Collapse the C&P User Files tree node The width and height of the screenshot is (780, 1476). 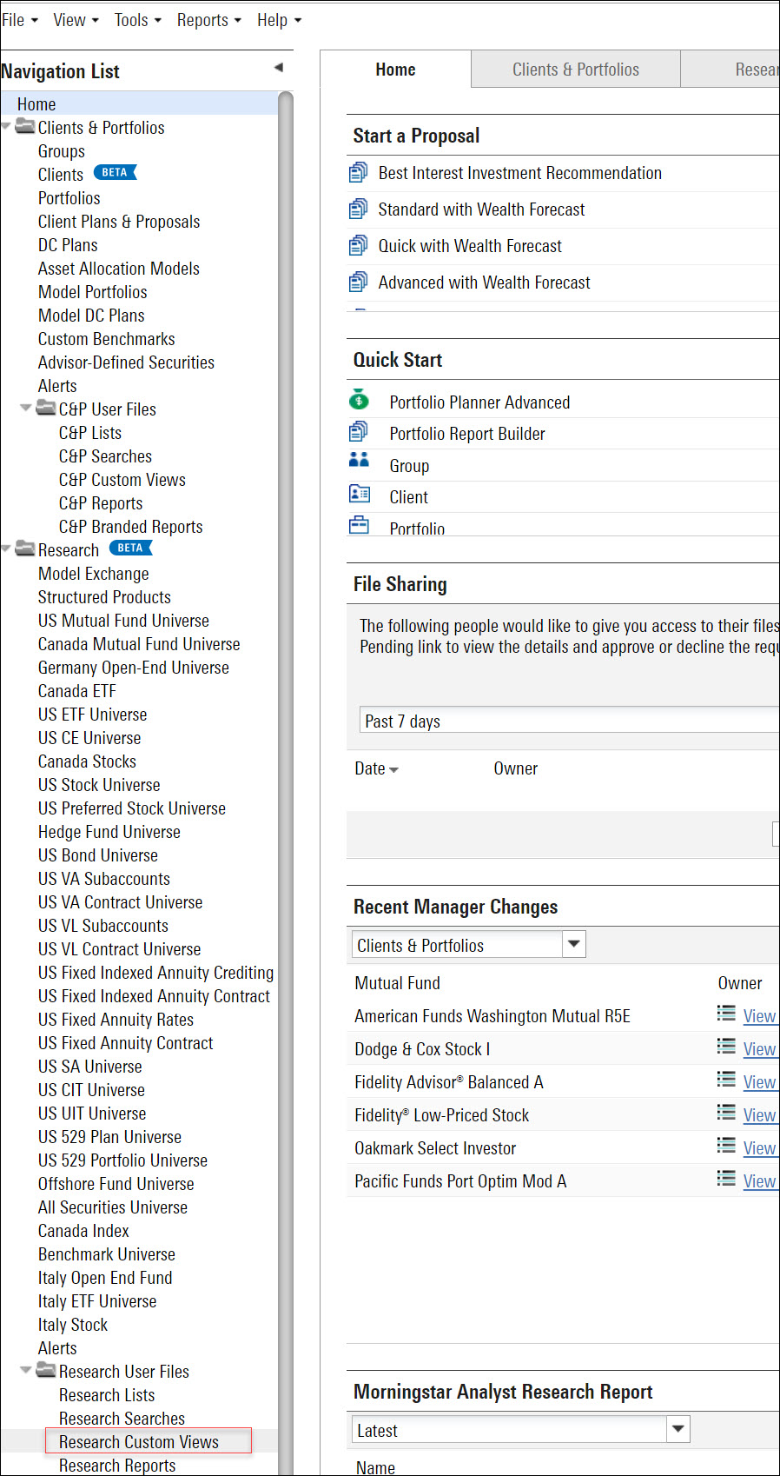click(x=26, y=407)
